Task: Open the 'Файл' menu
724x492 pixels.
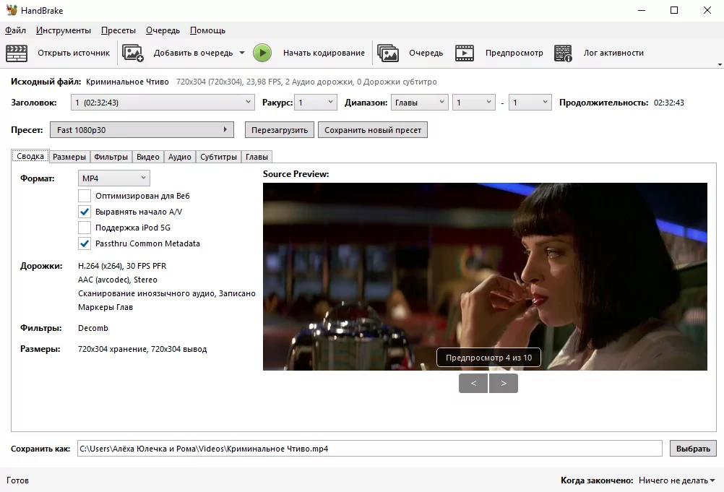Action: tap(15, 30)
